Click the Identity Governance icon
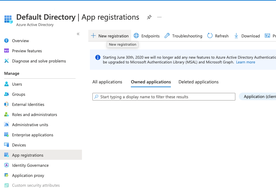Screen dimensions: 276x188 7,165
